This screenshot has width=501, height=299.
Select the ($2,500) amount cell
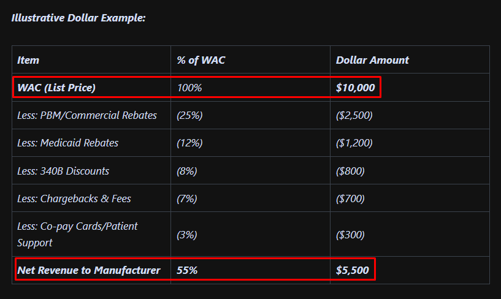click(354, 115)
